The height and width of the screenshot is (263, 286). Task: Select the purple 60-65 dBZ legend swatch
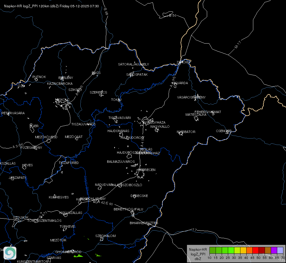(274, 250)
